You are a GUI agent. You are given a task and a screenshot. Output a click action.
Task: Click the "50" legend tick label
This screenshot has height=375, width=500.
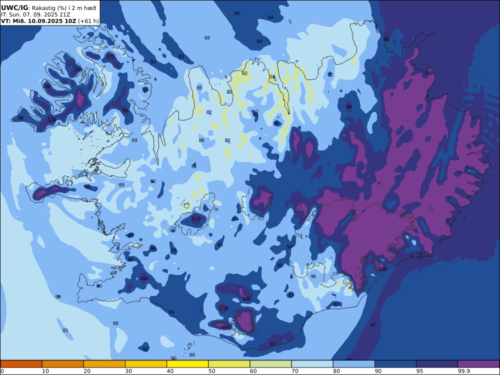pyautogui.click(x=211, y=371)
